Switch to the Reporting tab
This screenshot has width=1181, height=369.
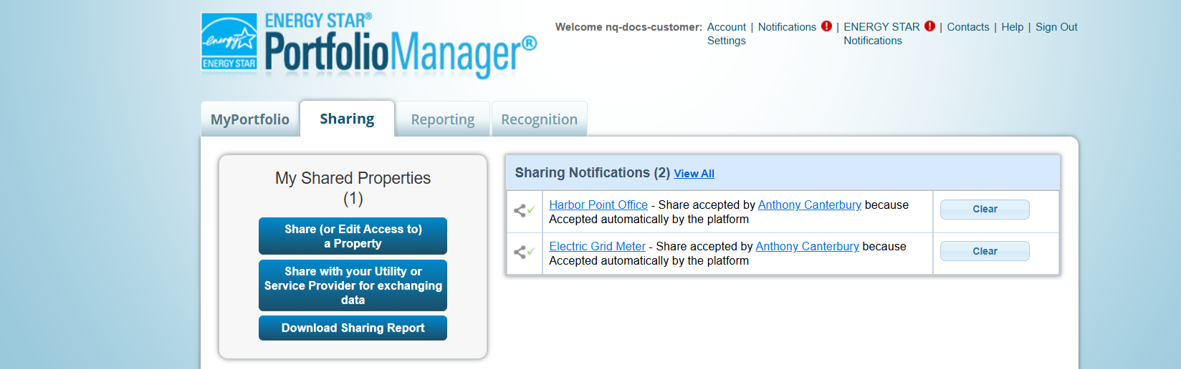[x=443, y=119]
